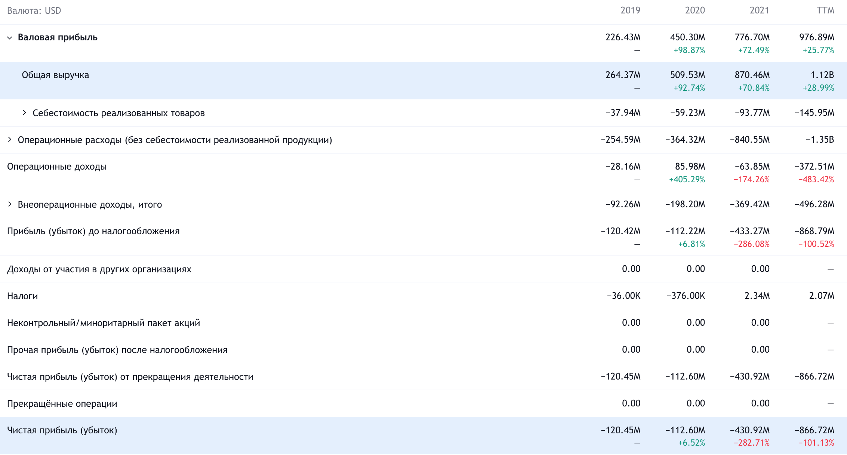This screenshot has width=847, height=455.
Task: Click net income change −282.71%
Action: click(x=752, y=443)
